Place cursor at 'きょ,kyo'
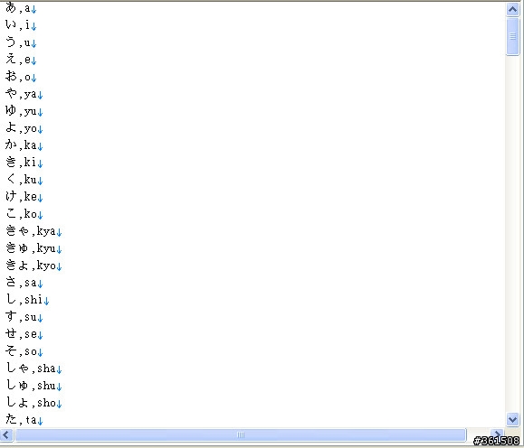The width and height of the screenshot is (524, 448). point(33,266)
